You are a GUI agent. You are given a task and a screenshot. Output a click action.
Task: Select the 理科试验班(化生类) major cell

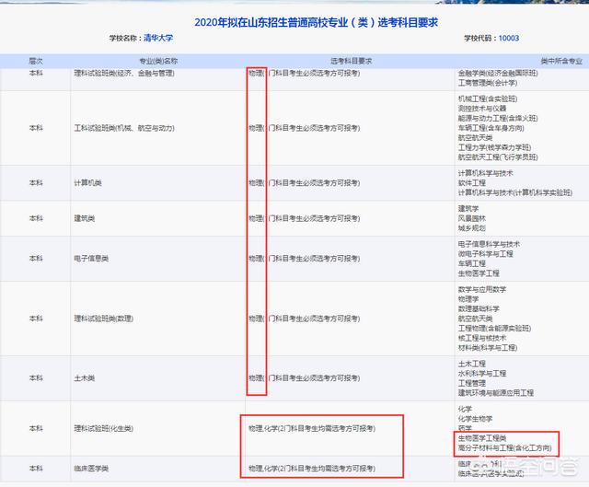pyautogui.click(x=104, y=428)
